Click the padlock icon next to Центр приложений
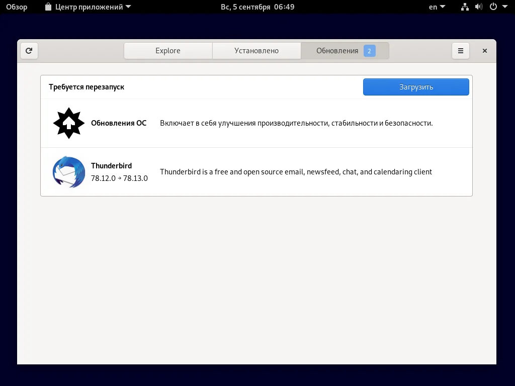 48,7
